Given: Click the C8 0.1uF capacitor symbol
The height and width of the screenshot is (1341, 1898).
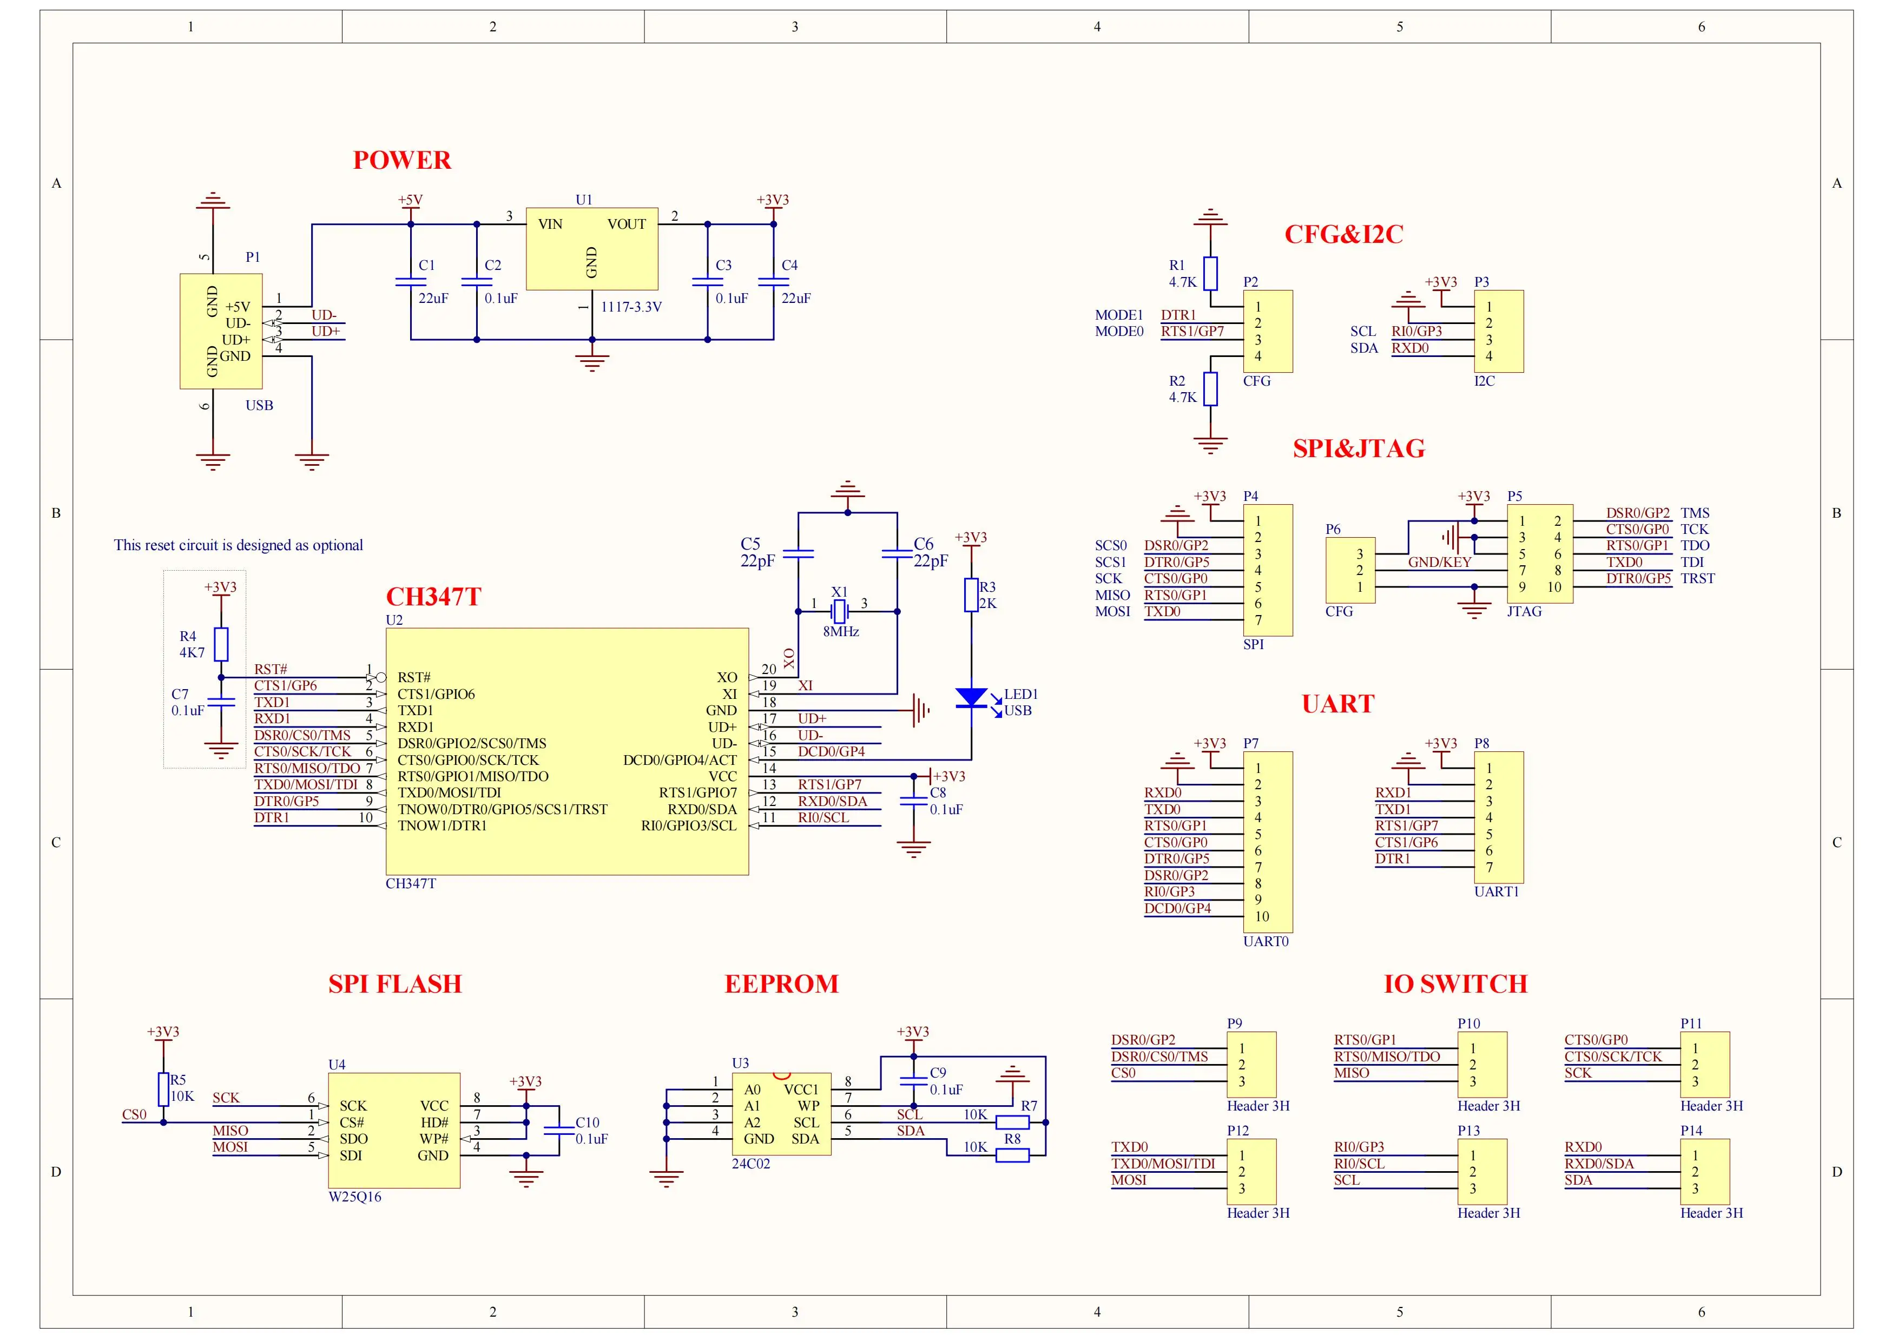Looking at the screenshot, I should tap(913, 801).
